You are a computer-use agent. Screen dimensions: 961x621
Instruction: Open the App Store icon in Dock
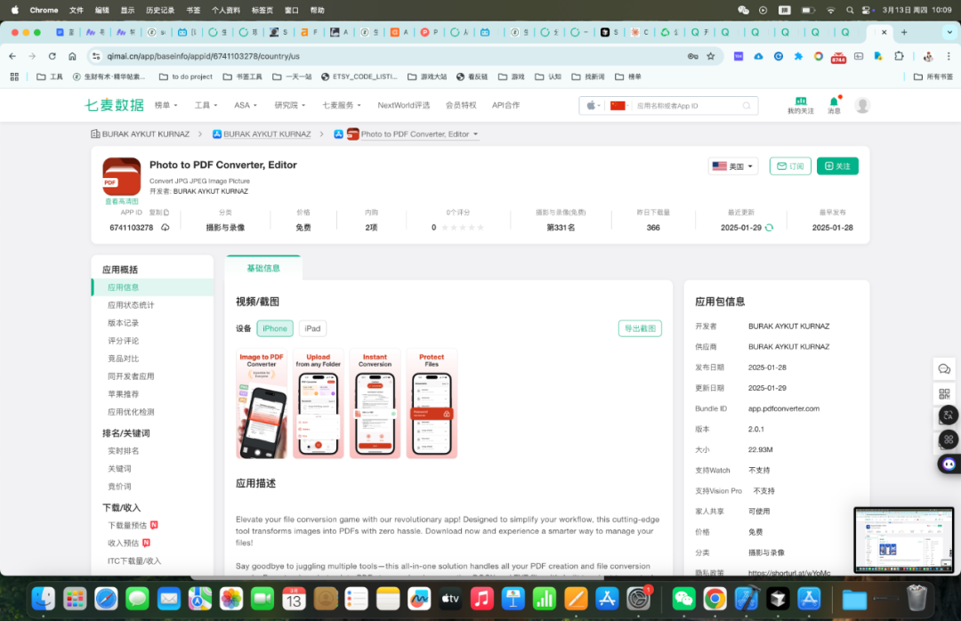607,599
